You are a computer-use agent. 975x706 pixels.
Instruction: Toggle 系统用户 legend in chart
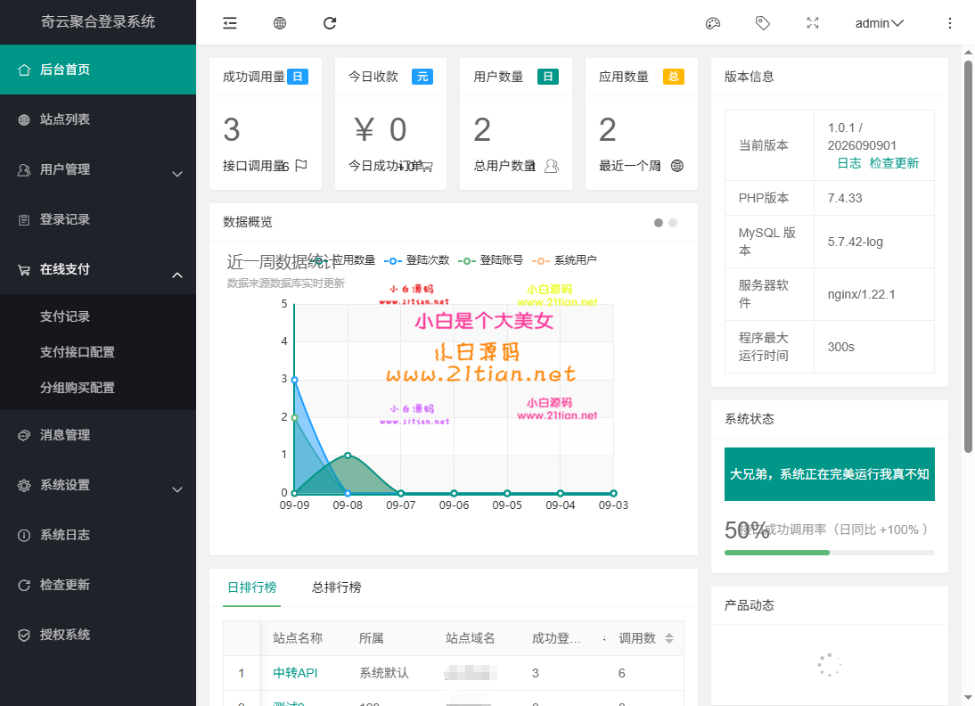click(x=565, y=260)
